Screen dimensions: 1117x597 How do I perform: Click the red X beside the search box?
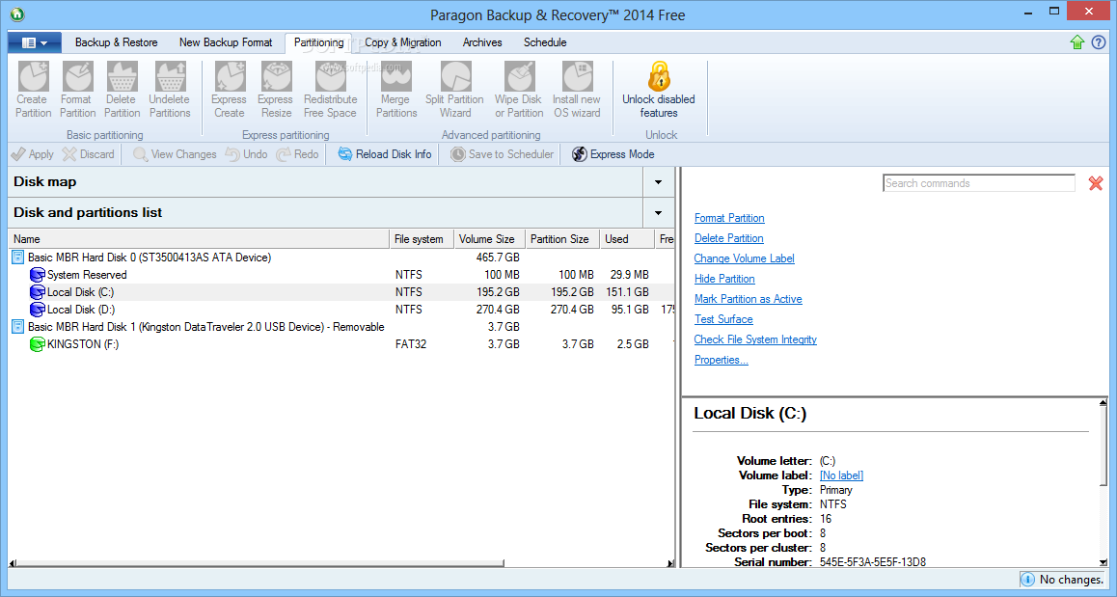click(1096, 184)
